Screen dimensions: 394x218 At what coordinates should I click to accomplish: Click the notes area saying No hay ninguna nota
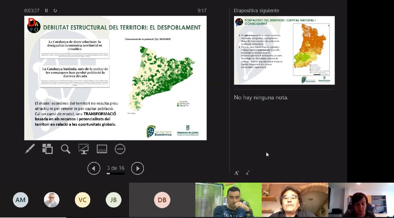pos(261,98)
